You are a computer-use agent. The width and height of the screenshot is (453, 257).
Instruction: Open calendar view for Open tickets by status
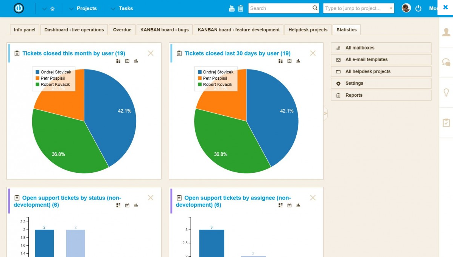pyautogui.click(x=127, y=205)
